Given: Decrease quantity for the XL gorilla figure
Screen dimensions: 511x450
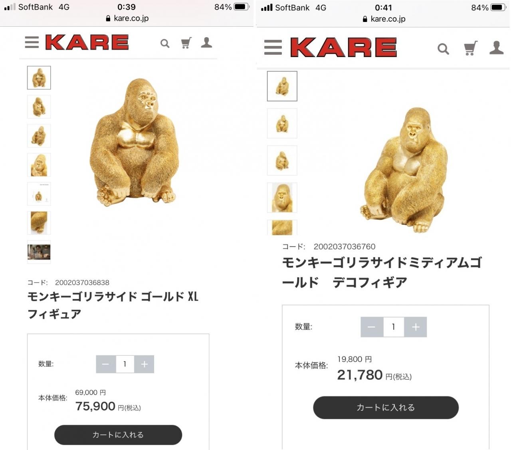Looking at the screenshot, I should (x=106, y=364).
